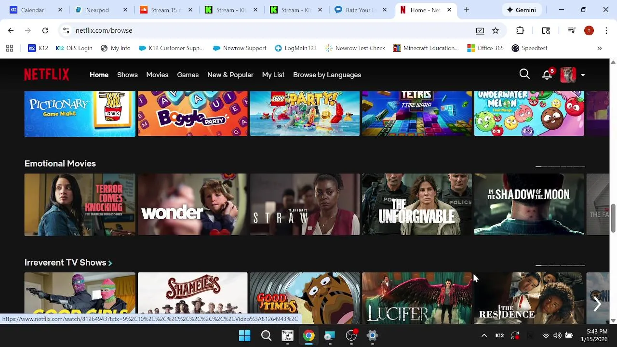Show hidden tray icons chevron
The height and width of the screenshot is (347, 617).
[484, 335]
